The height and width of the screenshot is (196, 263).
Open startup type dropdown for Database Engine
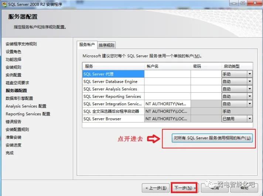(x=250, y=82)
